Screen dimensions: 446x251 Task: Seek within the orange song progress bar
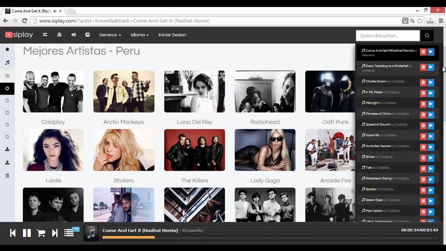pos(129,237)
